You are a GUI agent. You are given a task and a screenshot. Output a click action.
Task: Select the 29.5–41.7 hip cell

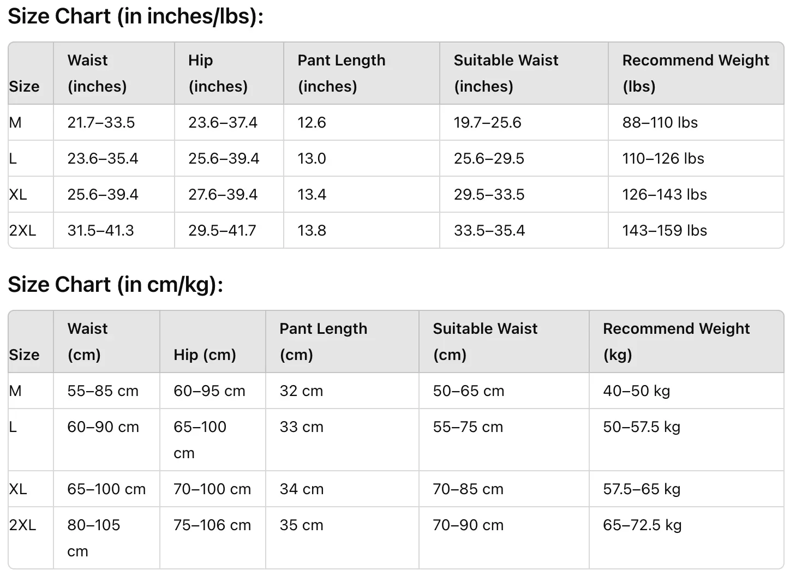222,230
